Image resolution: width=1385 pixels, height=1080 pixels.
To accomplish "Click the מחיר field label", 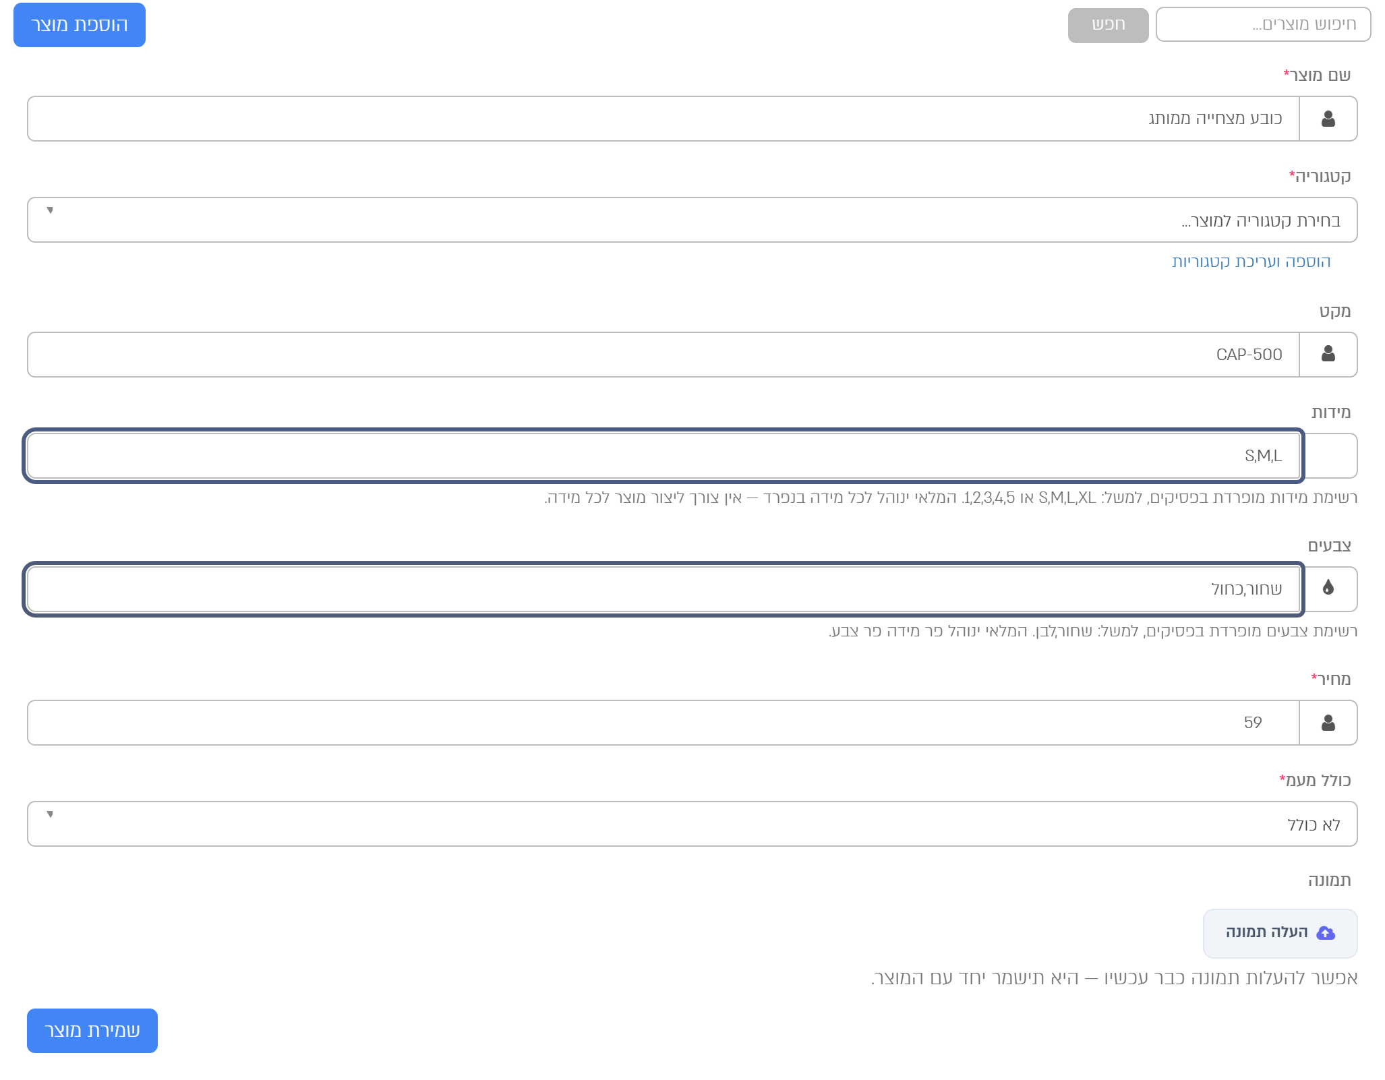I will (1330, 679).
